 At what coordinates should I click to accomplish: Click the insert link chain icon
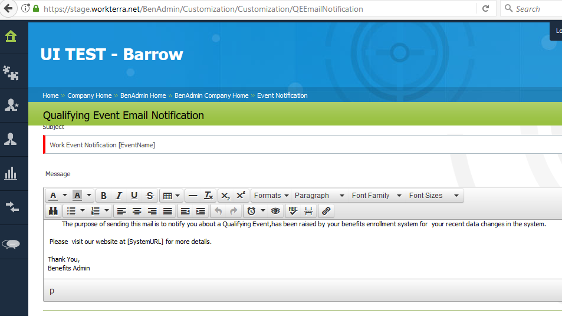326,211
